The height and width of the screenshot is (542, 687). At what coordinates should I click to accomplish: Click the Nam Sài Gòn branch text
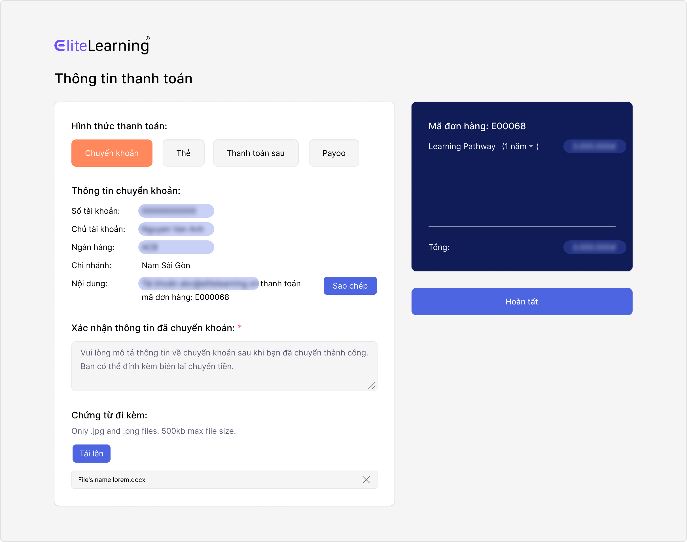[166, 265]
